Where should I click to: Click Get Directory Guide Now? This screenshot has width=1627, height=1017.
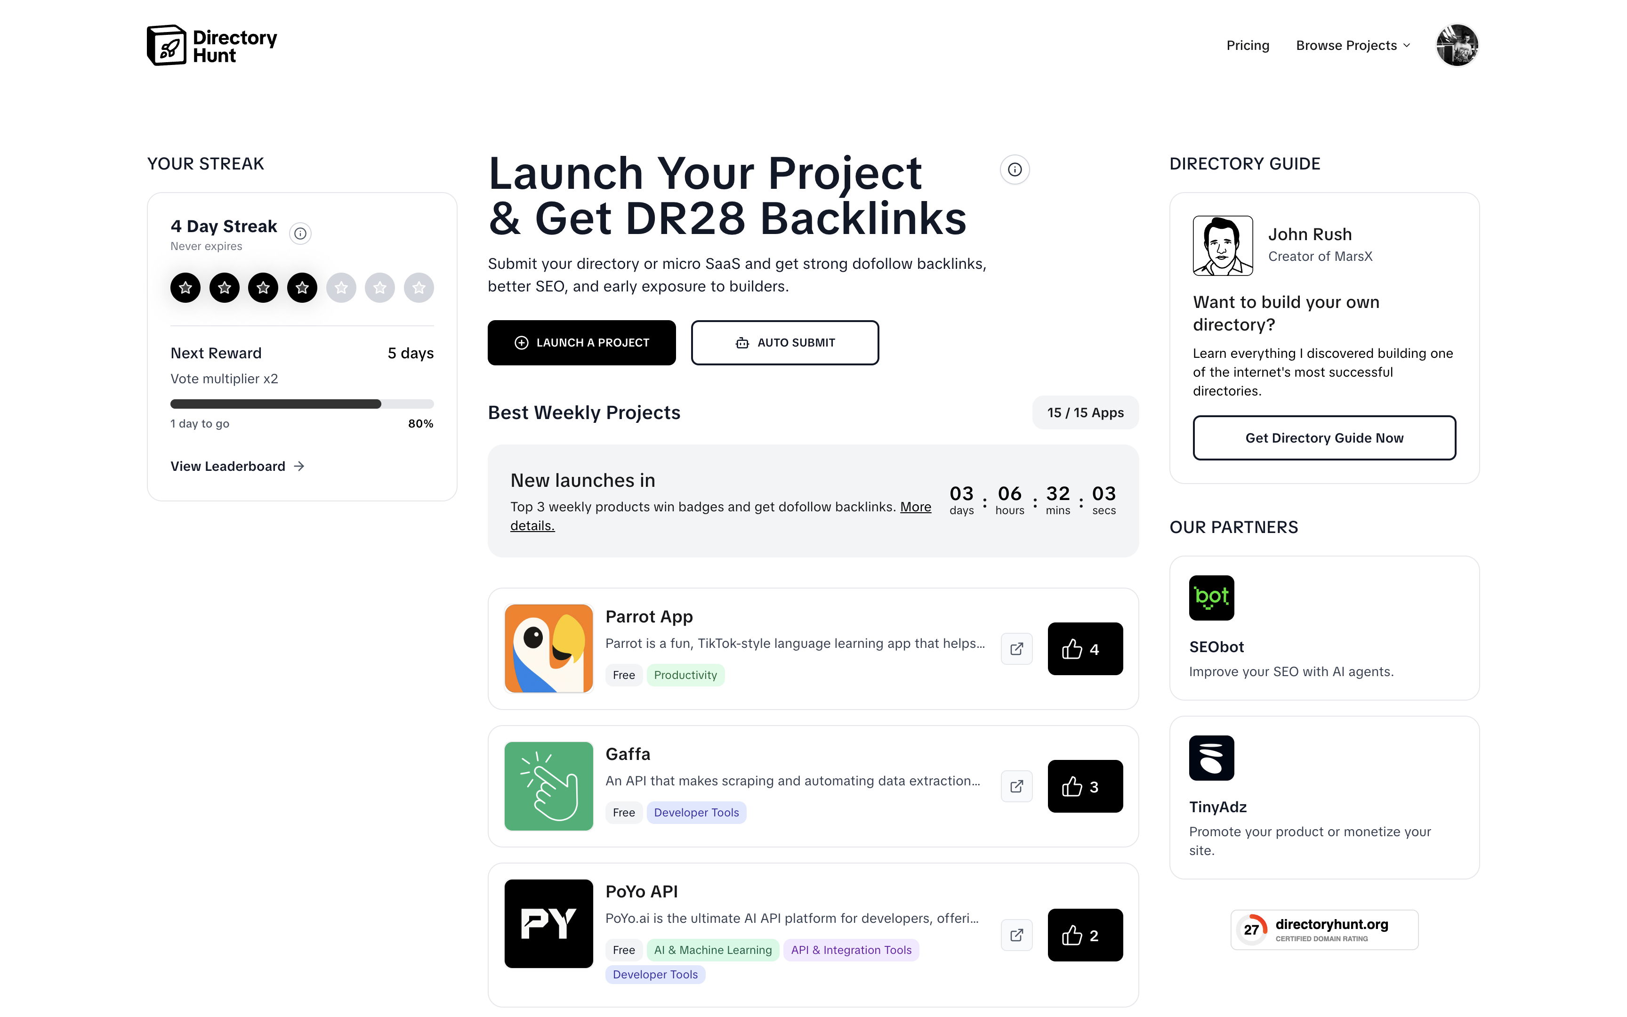click(1324, 438)
